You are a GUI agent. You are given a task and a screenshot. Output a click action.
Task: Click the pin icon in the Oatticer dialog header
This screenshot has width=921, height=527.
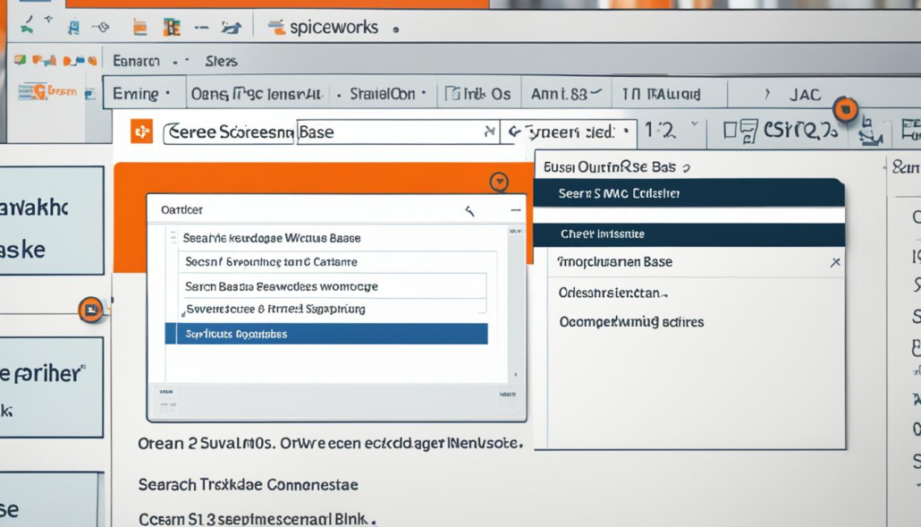coord(469,210)
